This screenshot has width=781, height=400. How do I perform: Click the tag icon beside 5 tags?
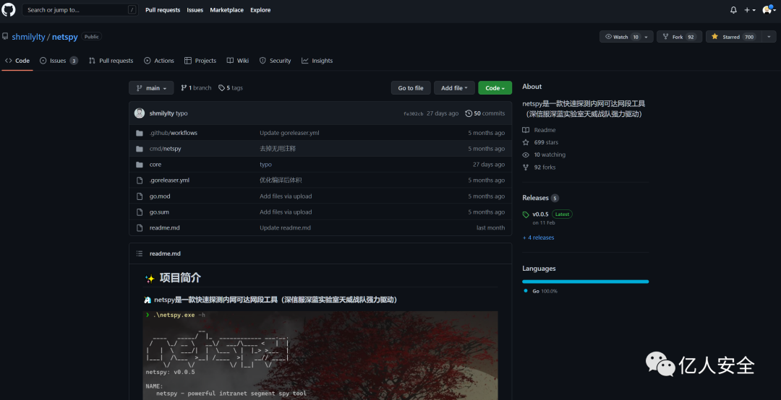[x=222, y=88]
